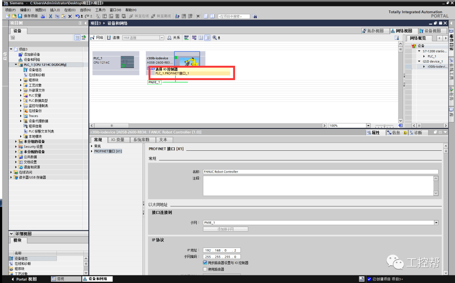Image resolution: width=455 pixels, height=283 pixels.
Task: Click the split editor vertically icon
Action: (x=212, y=16)
